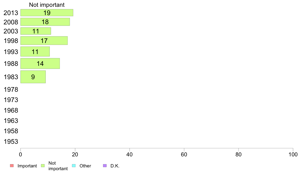
Task: Click the green Not important legend swatch
Action: point(43,166)
